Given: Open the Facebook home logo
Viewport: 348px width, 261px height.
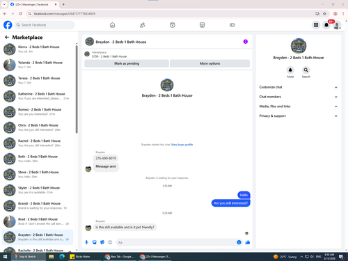Looking at the screenshot, I should click(x=8, y=25).
